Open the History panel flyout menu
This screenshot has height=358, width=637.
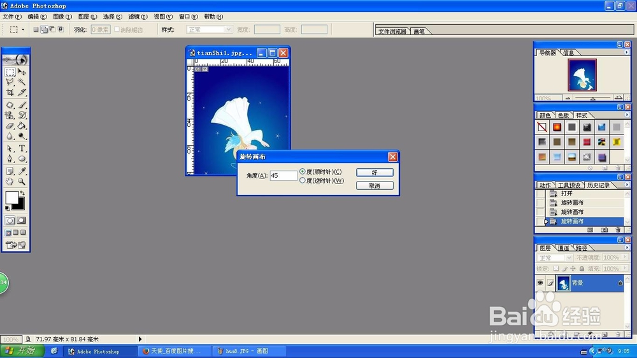pyautogui.click(x=626, y=185)
